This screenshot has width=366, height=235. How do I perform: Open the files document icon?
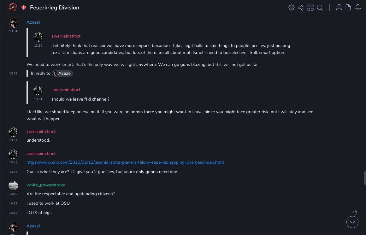[x=348, y=8]
